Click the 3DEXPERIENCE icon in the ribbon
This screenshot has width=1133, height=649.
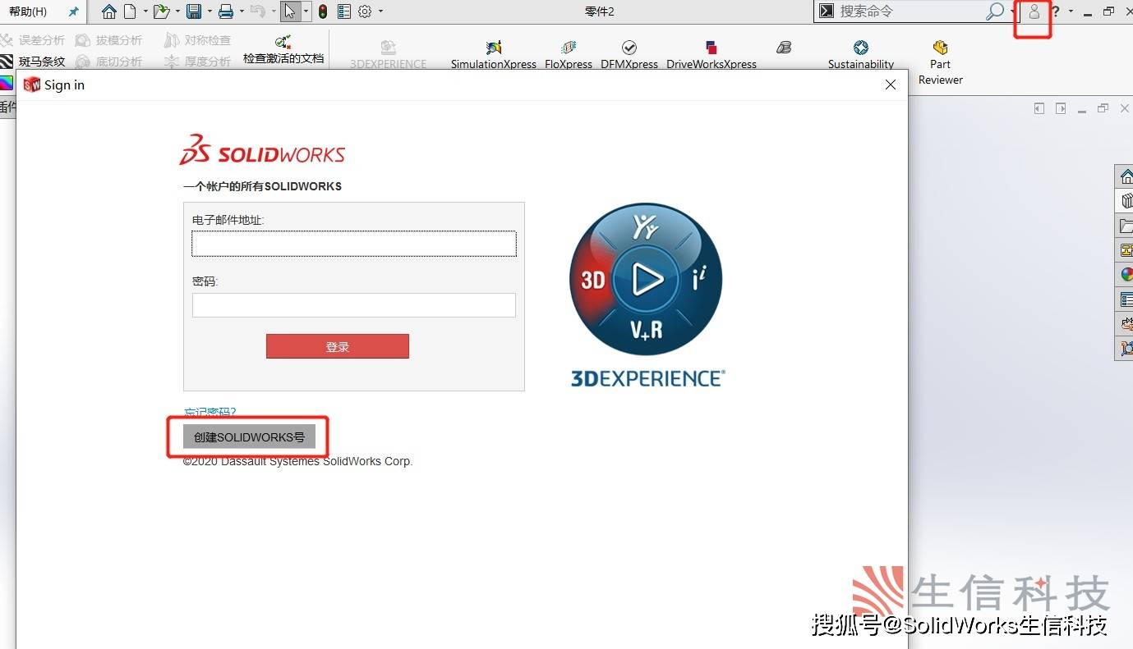388,49
